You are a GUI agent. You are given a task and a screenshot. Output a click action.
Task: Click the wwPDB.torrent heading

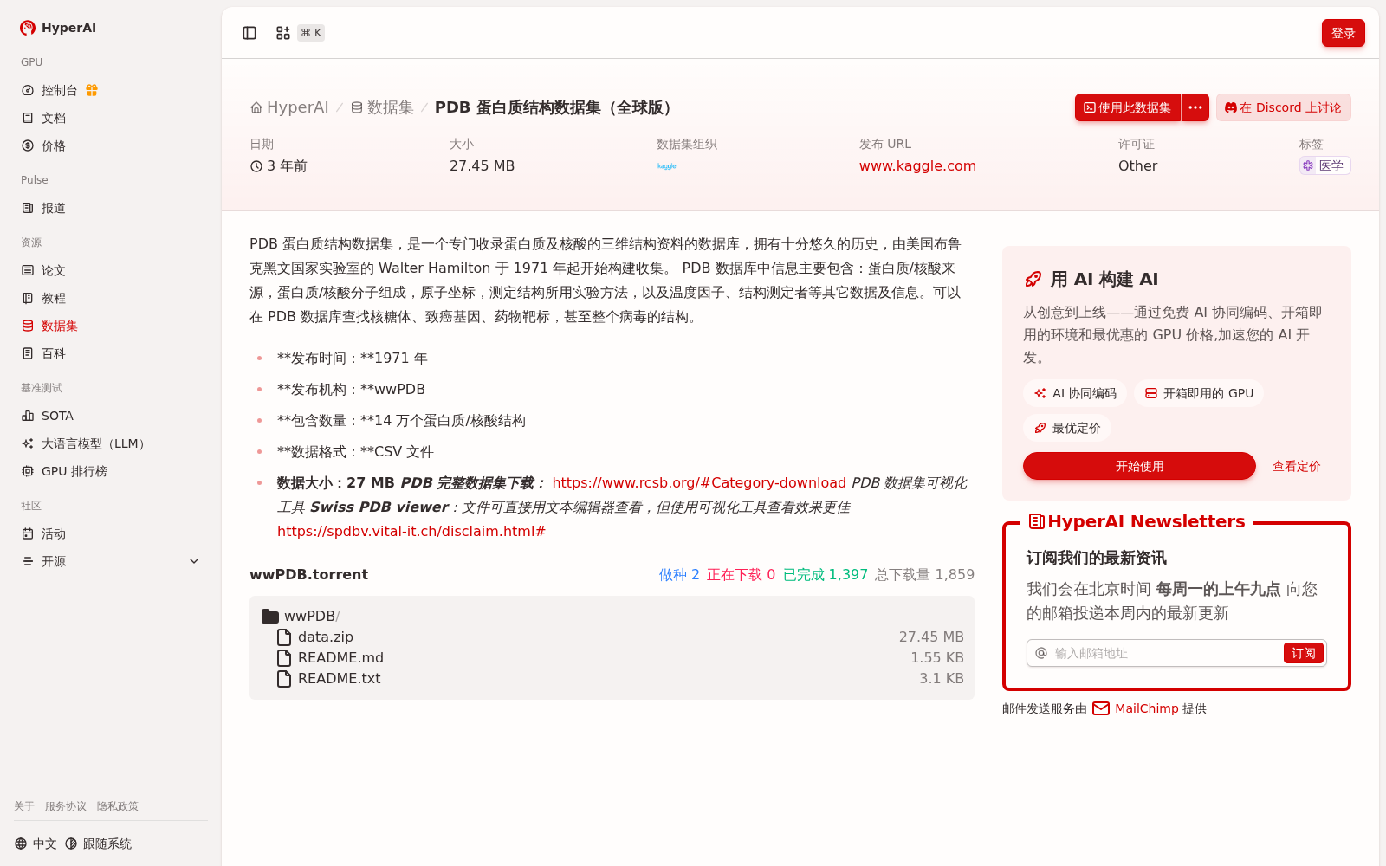click(308, 574)
